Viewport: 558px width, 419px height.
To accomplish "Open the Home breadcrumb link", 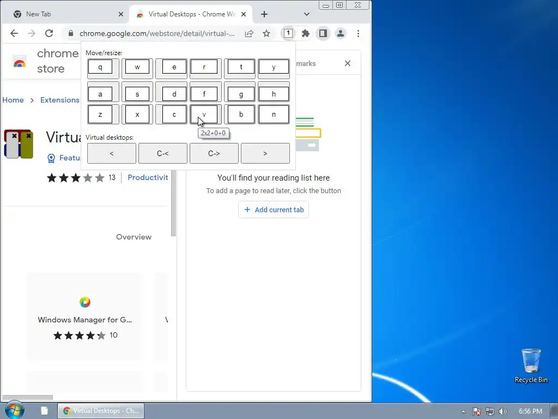I will pyautogui.click(x=13, y=100).
